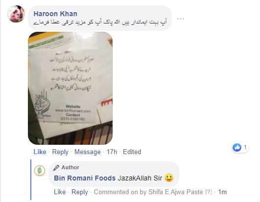This screenshot has height=202, width=260.
Task: Click the [?] help icon after Shifa E Ajwa Paste
Action: pyautogui.click(x=209, y=192)
